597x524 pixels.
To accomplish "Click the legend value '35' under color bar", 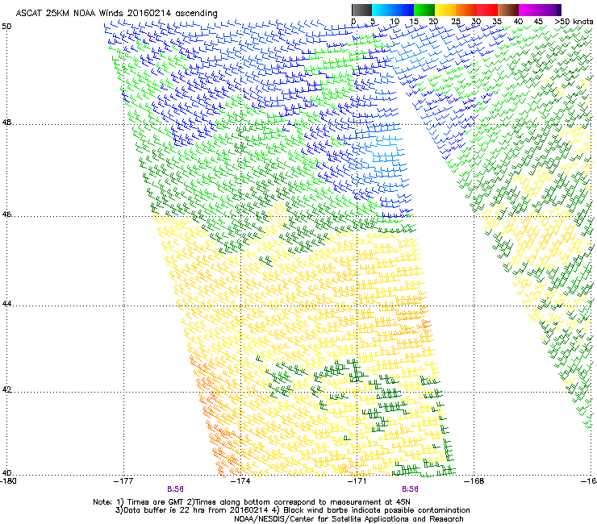I will click(x=497, y=21).
